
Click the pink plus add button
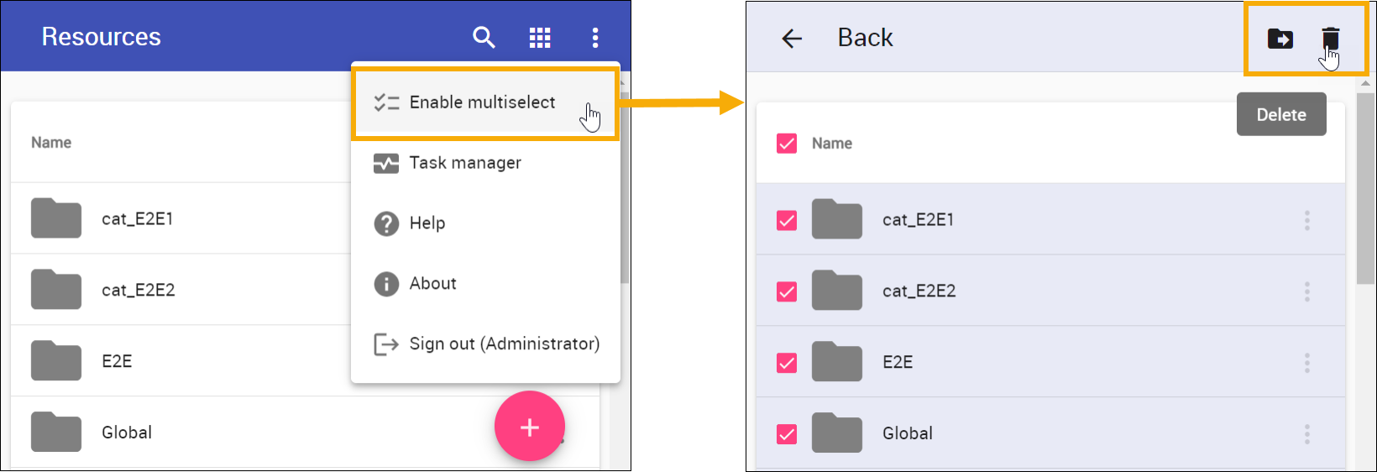click(x=530, y=427)
